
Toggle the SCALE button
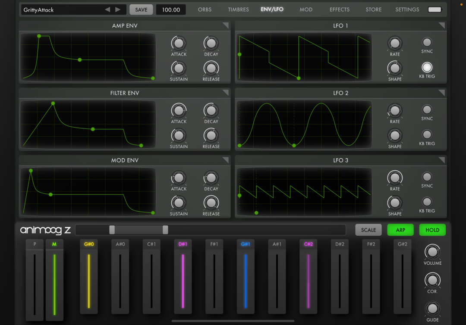click(x=368, y=230)
